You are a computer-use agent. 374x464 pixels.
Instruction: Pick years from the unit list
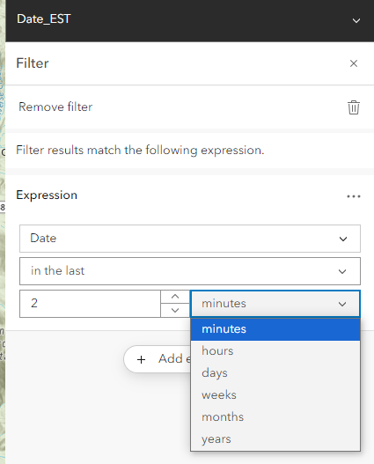click(275, 439)
